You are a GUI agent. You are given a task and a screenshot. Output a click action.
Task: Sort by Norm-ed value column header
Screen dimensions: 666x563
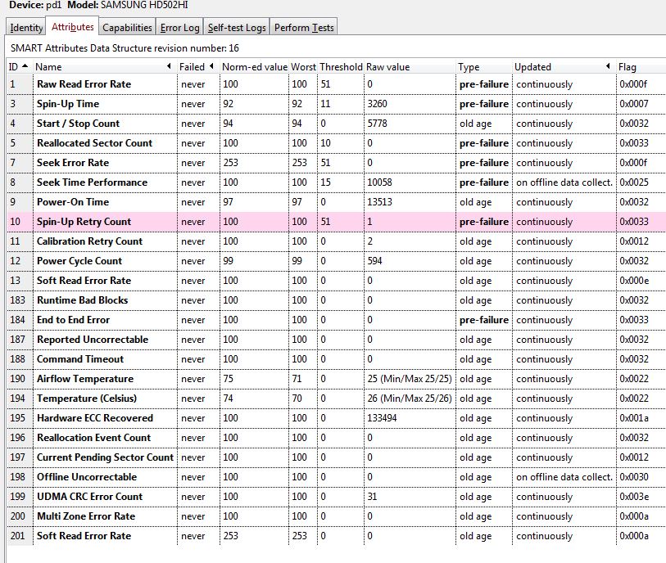point(254,66)
